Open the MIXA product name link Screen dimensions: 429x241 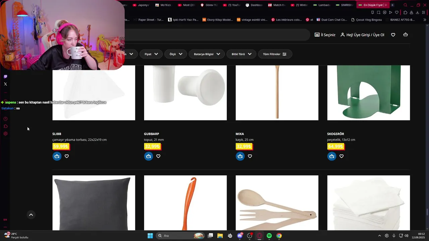point(240,134)
